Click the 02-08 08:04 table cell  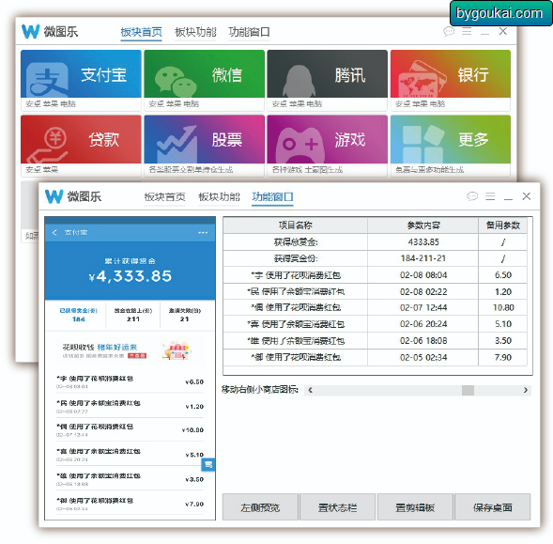pos(423,275)
